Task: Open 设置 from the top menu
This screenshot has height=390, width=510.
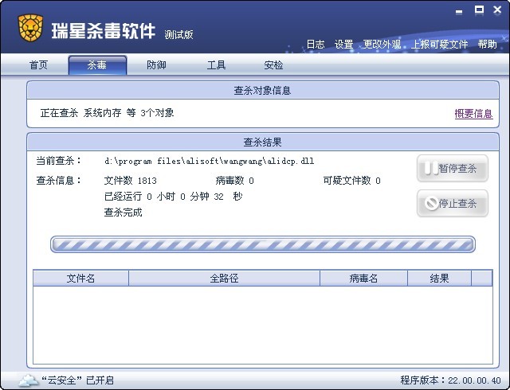Action: click(x=343, y=45)
